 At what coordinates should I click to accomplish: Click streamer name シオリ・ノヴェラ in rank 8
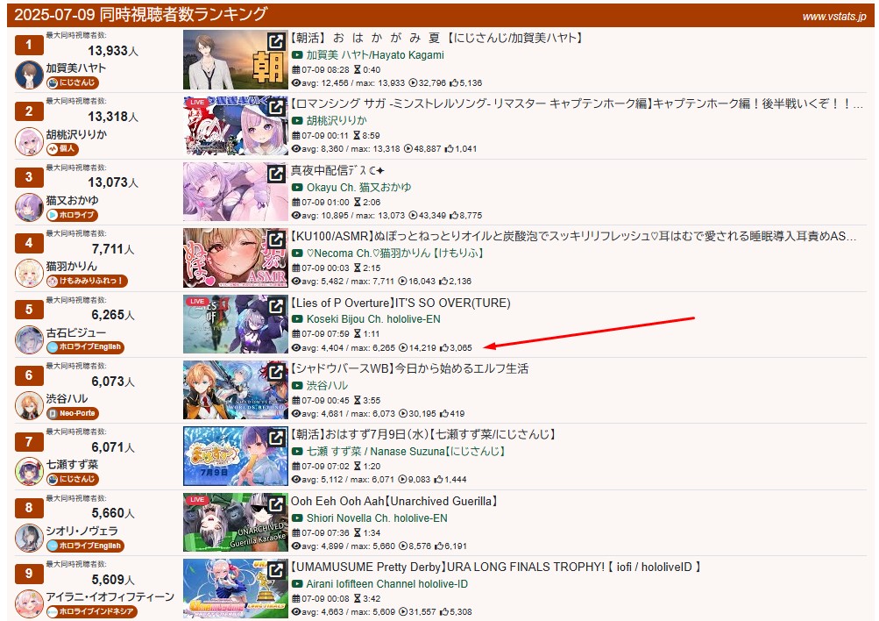coord(82,531)
